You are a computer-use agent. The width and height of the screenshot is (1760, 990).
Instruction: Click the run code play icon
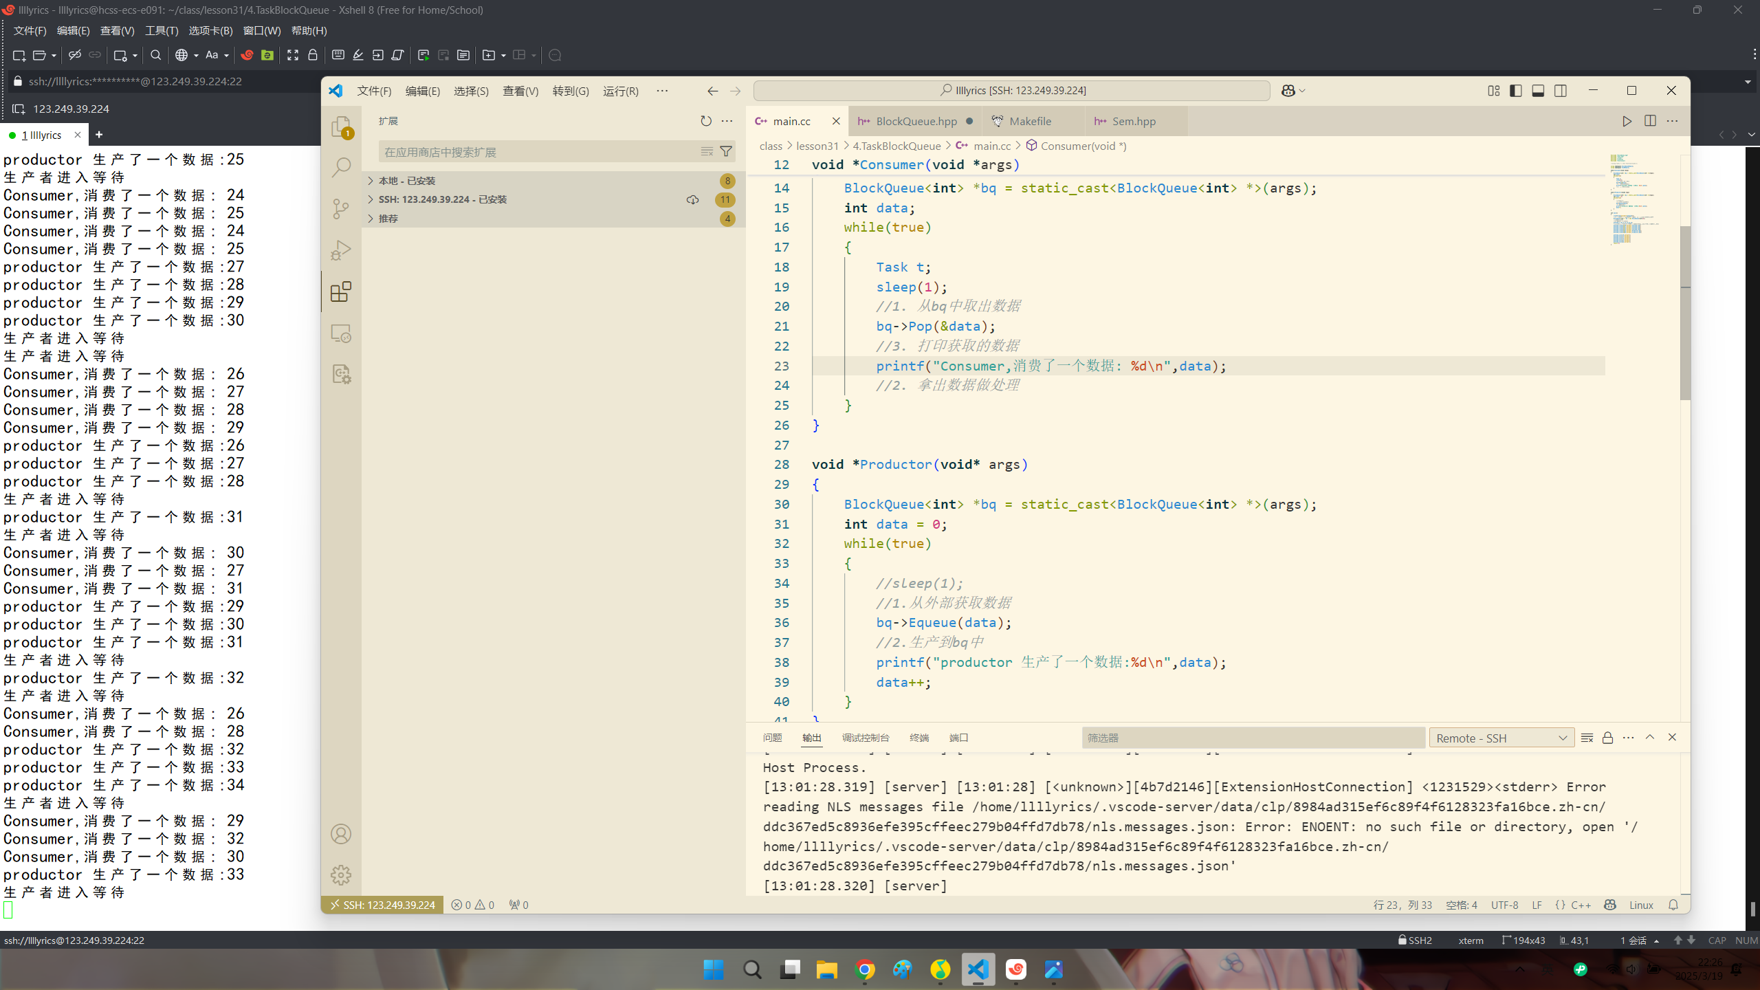click(1627, 121)
